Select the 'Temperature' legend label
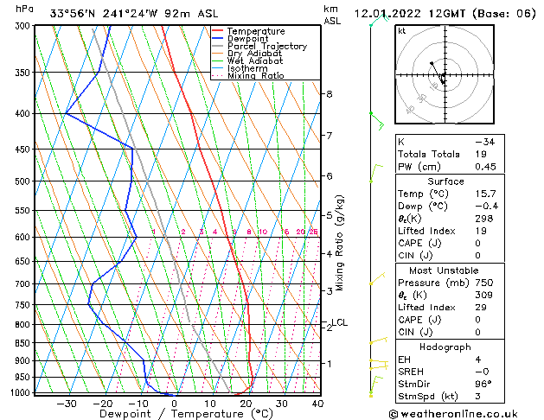 click(256, 31)
